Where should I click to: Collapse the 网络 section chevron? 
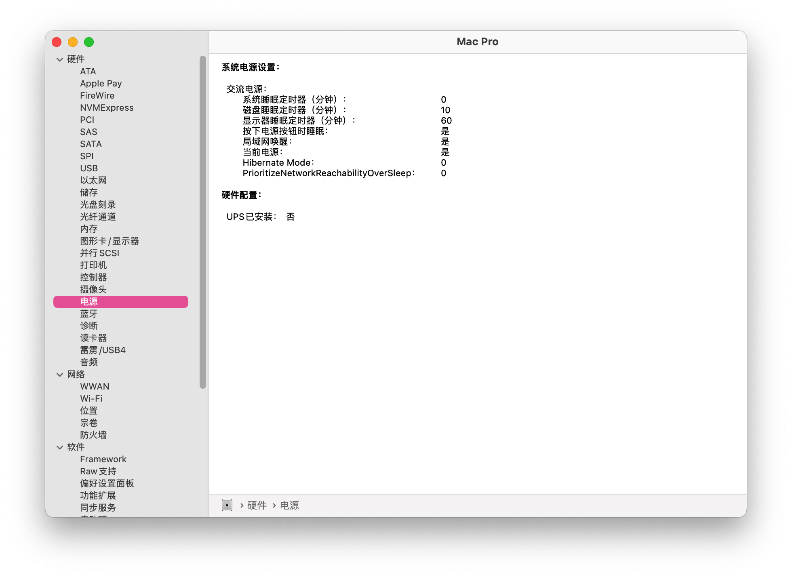[60, 375]
